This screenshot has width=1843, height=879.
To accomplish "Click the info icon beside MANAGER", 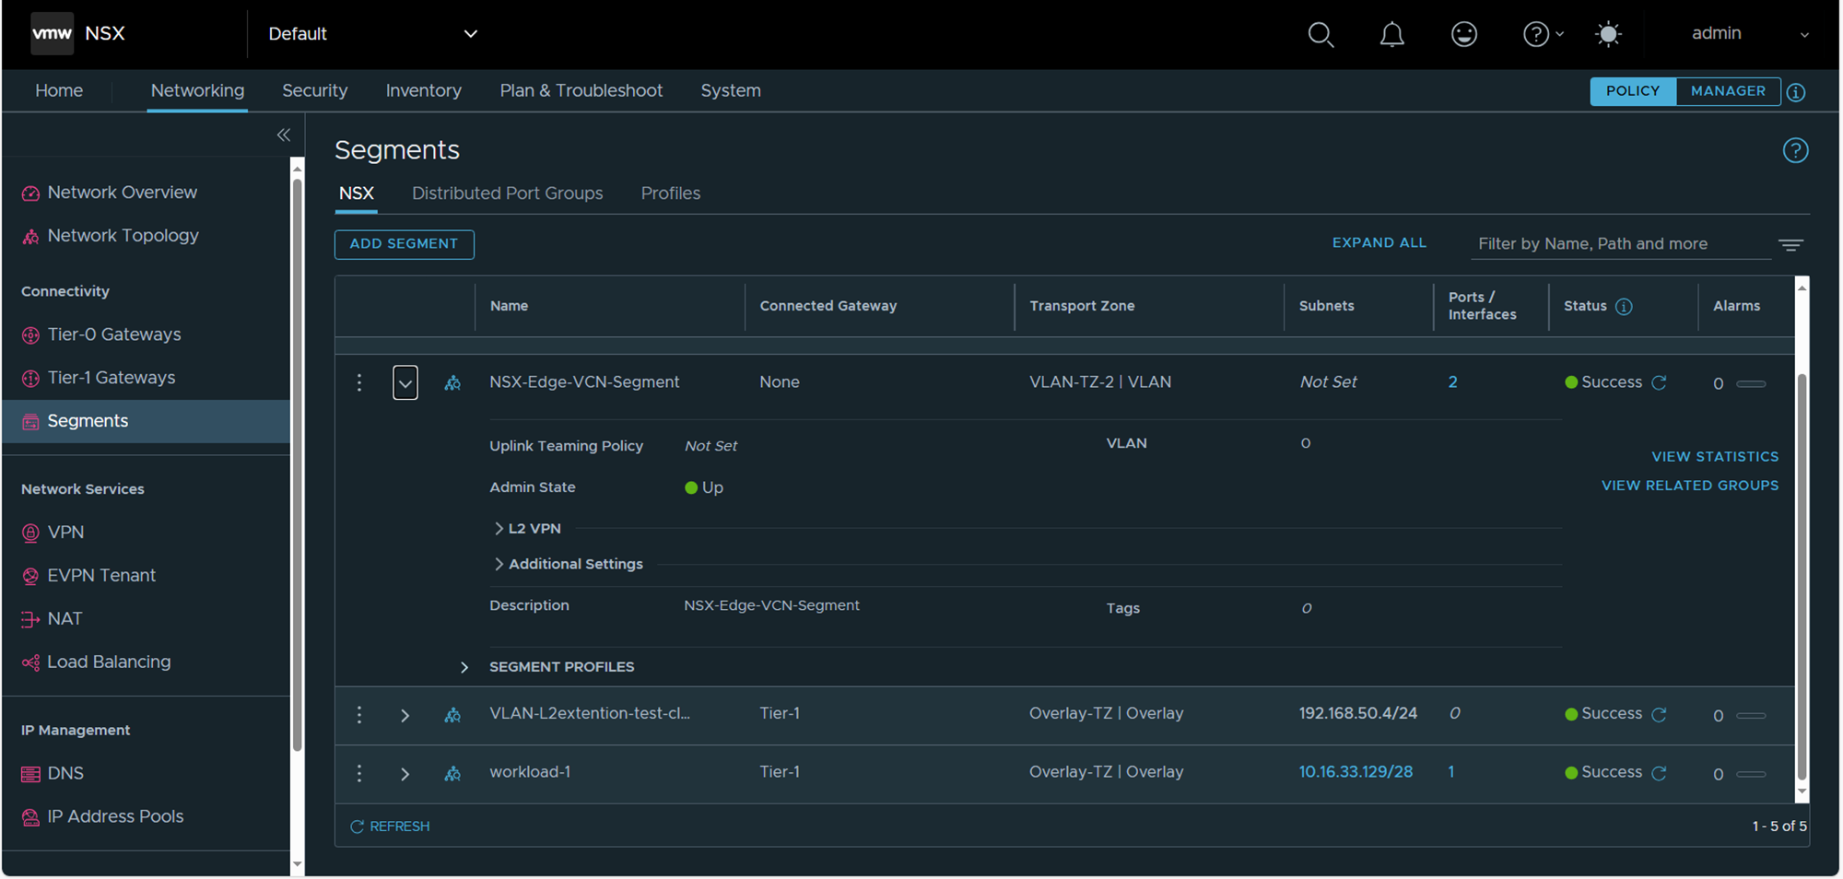I will 1796,92.
